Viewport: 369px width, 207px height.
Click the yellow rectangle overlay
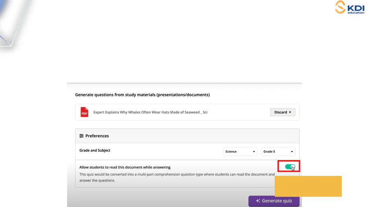(308, 186)
